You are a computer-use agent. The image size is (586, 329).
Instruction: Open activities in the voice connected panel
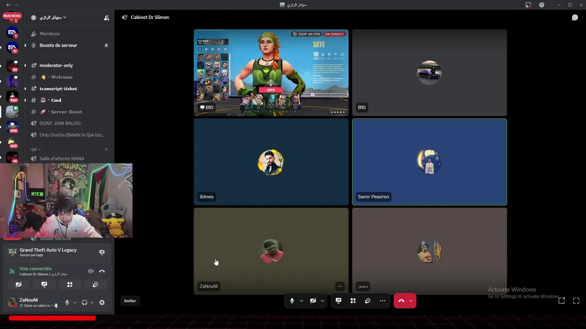[70, 284]
